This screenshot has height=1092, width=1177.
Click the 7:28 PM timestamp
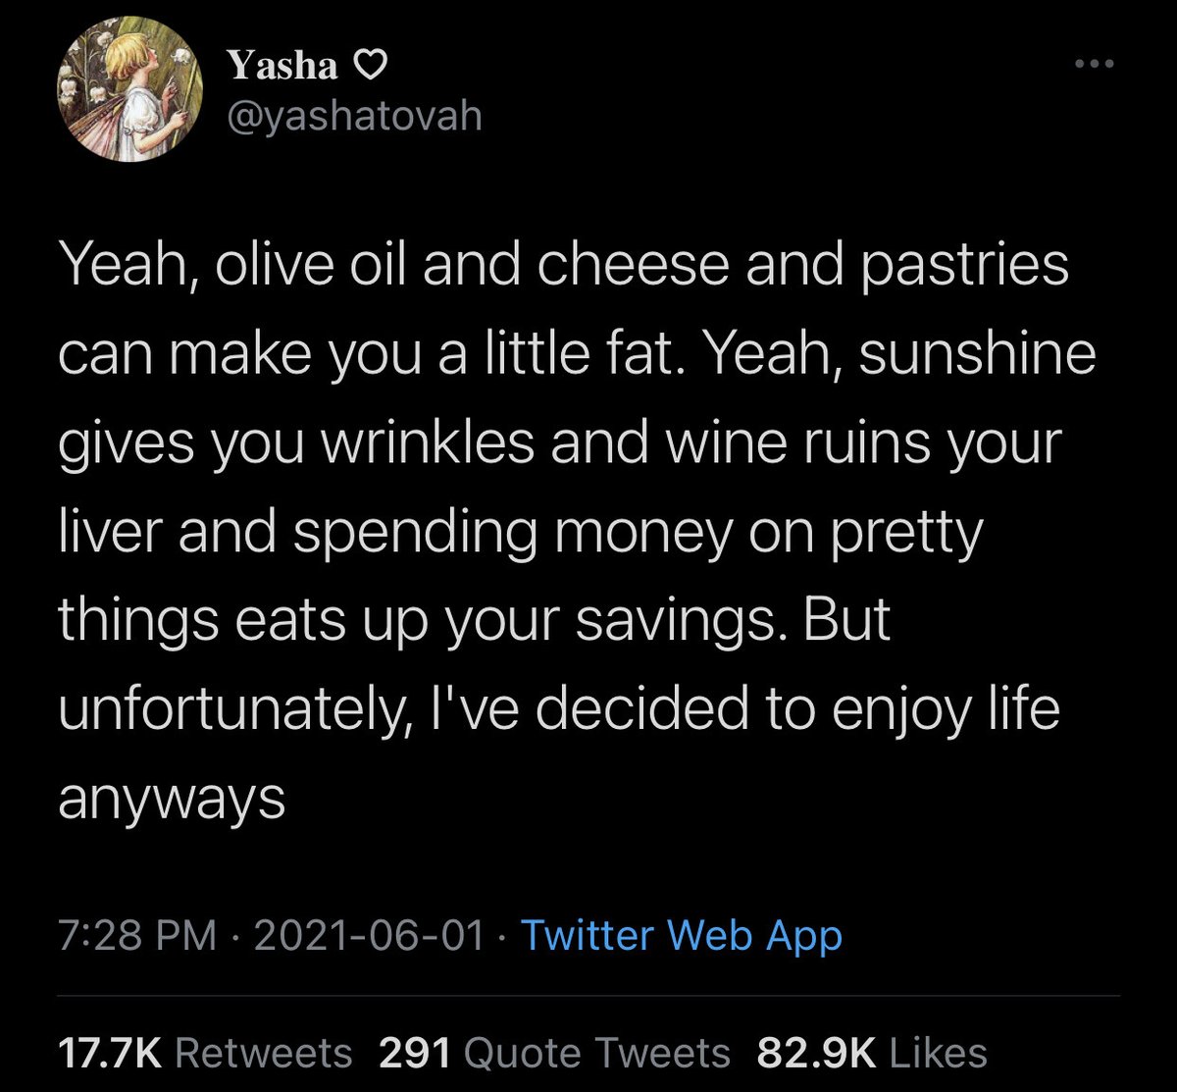[x=137, y=935]
